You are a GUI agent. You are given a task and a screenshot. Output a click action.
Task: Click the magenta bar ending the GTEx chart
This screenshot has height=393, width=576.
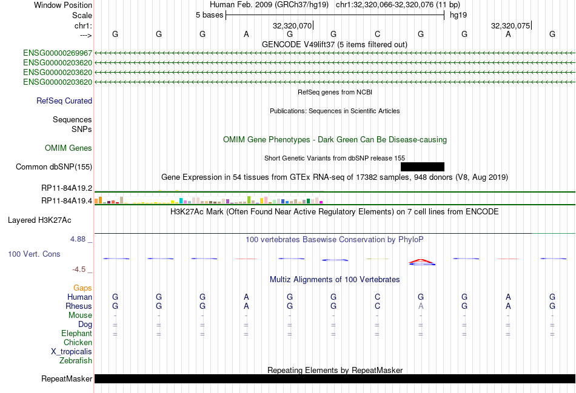pos(321,202)
